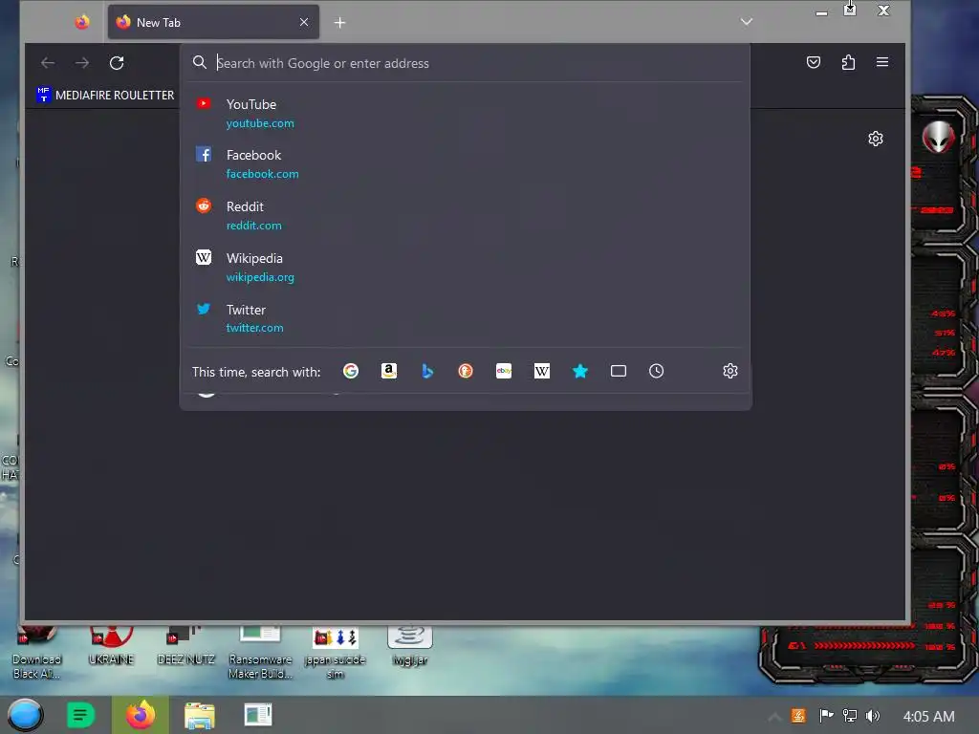Select the New Tab tab
This screenshot has height=734, width=979.
213,23
